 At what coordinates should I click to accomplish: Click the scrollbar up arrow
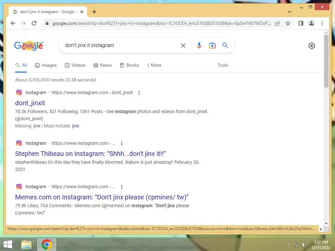pos(326,32)
